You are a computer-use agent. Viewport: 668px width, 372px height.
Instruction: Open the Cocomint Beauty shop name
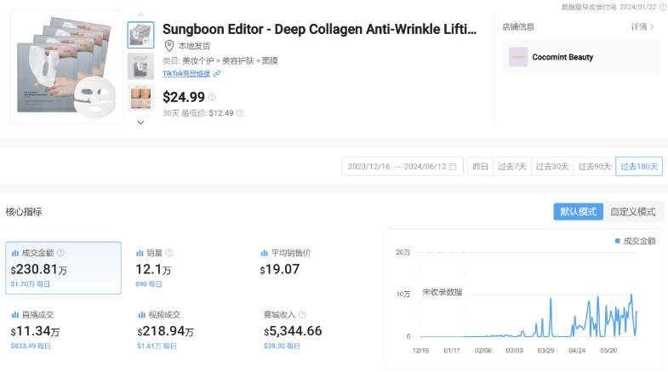coord(562,57)
